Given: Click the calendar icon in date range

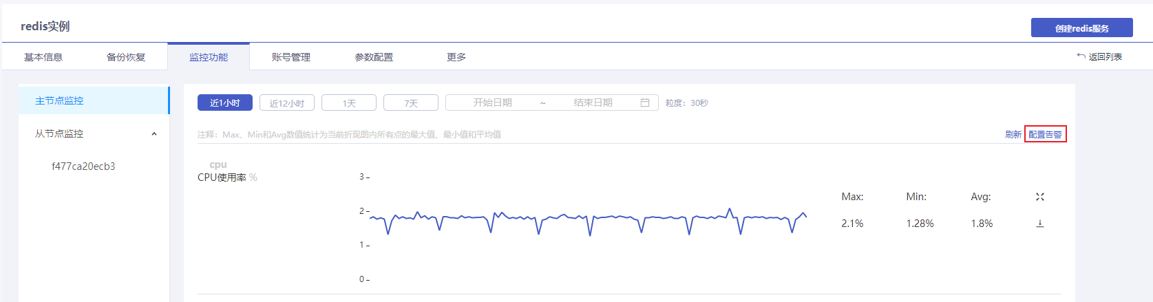Looking at the screenshot, I should (645, 103).
